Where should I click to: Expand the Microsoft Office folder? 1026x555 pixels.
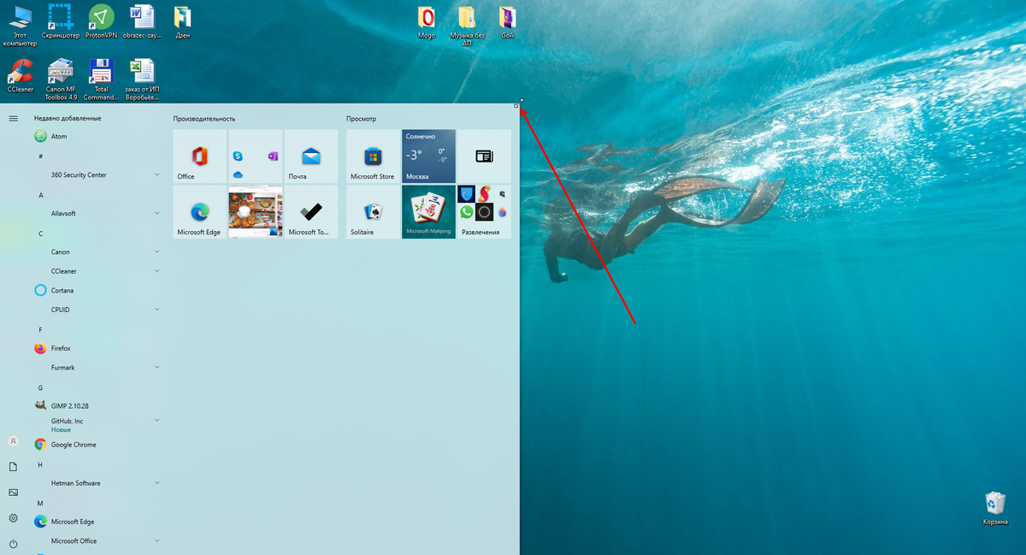click(x=97, y=541)
